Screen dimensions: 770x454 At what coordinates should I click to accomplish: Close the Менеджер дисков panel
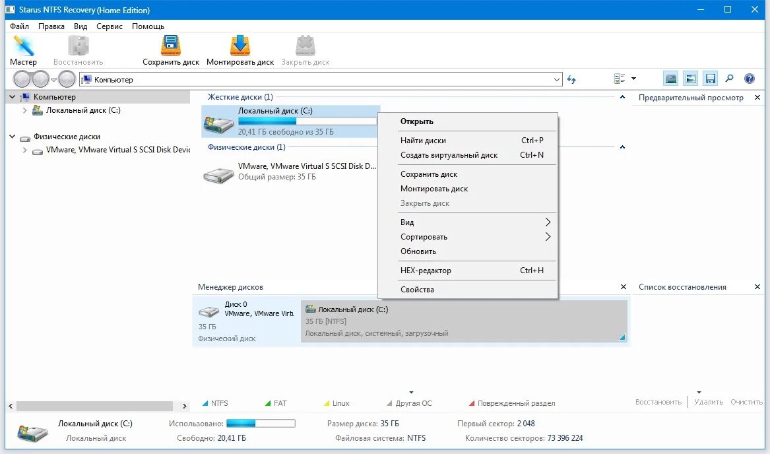623,286
